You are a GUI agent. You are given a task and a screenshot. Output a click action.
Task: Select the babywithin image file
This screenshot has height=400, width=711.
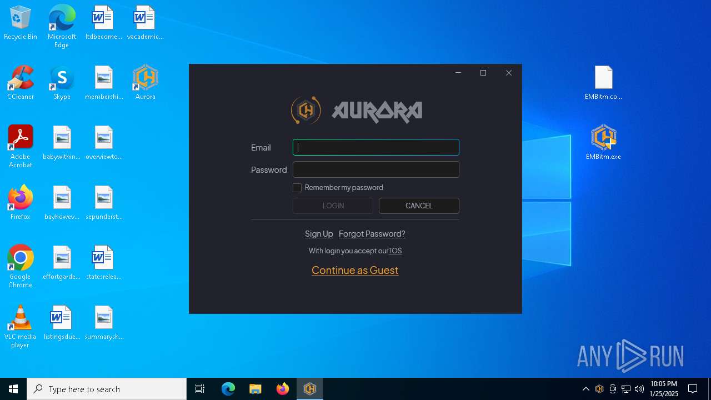(62, 143)
